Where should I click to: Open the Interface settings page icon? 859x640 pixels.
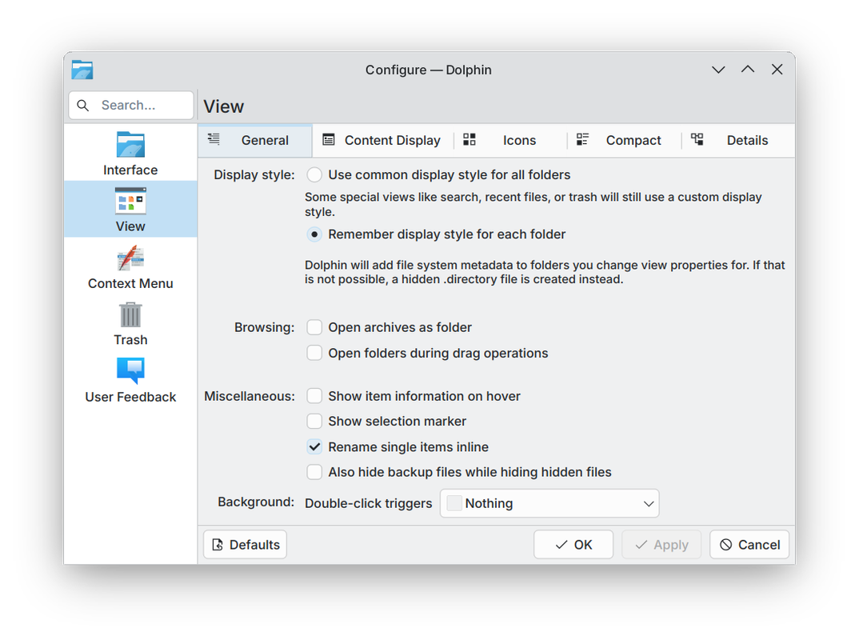(x=130, y=146)
